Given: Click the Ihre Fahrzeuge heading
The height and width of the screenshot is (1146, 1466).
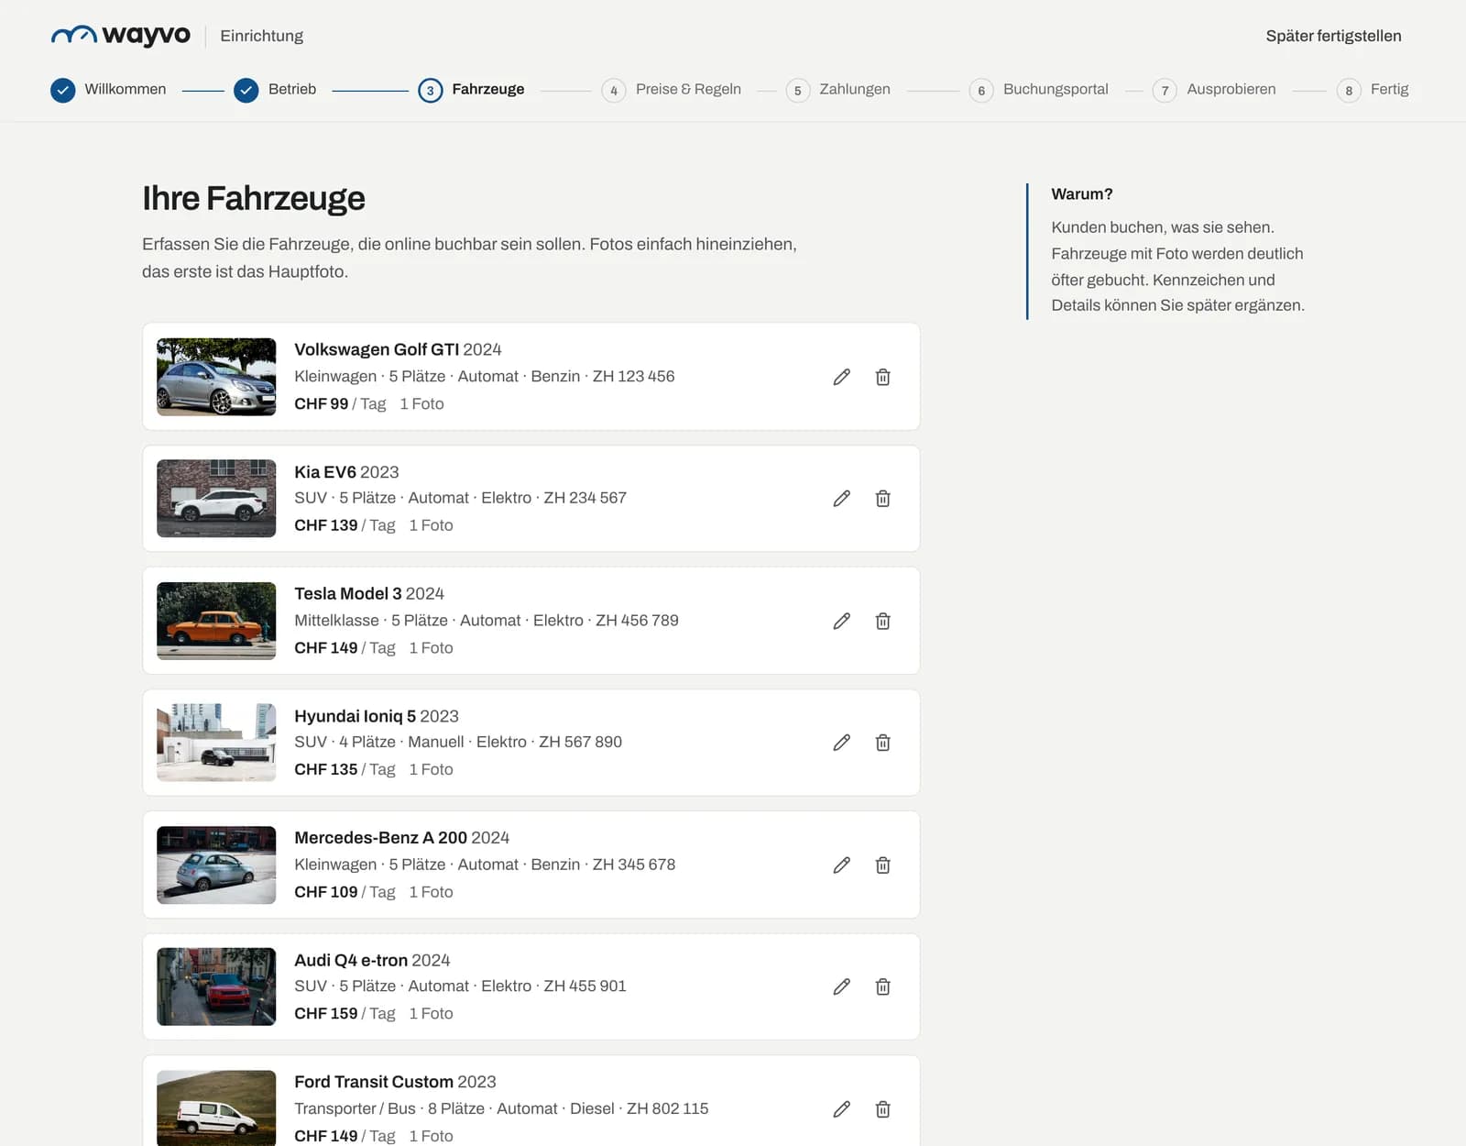Looking at the screenshot, I should coord(254,198).
